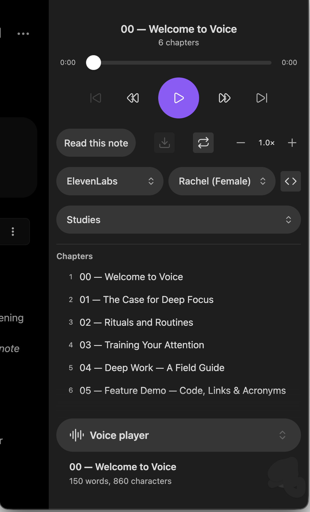Click the 1.0× speed value
The height and width of the screenshot is (512, 310).
[267, 143]
